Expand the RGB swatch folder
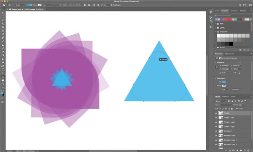 point(216,24)
